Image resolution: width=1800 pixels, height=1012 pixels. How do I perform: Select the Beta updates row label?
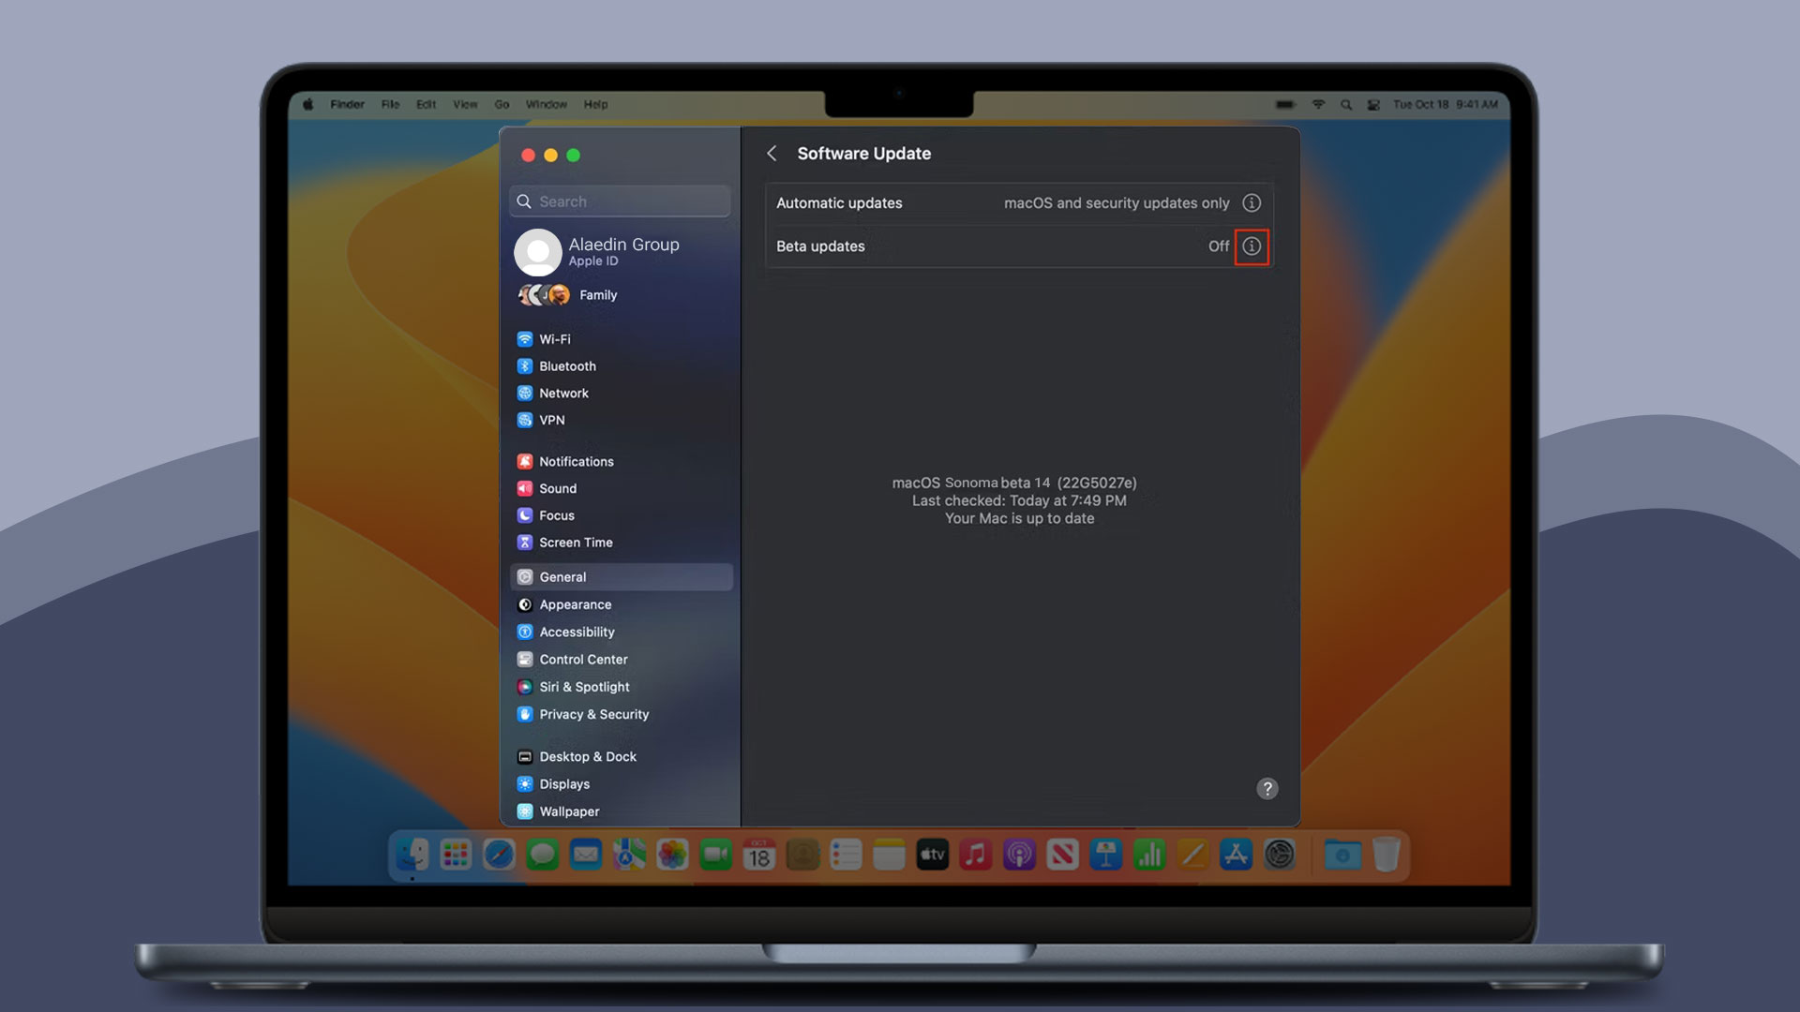tap(820, 246)
